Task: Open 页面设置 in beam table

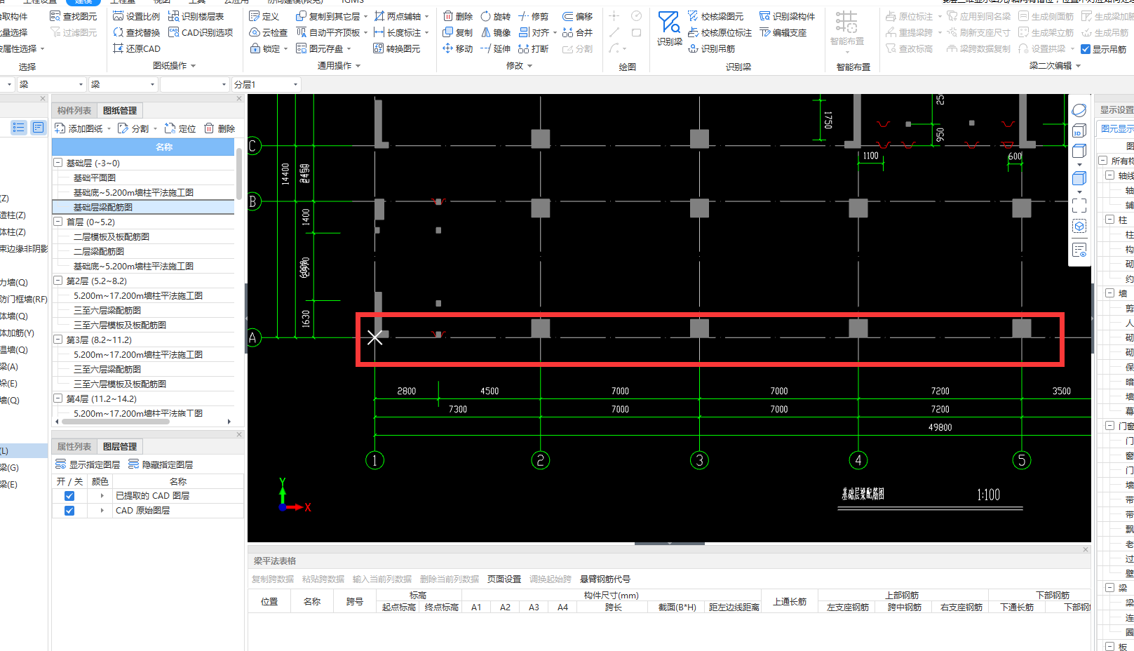Action: point(504,579)
